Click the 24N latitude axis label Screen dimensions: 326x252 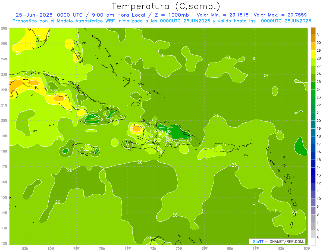4,59
